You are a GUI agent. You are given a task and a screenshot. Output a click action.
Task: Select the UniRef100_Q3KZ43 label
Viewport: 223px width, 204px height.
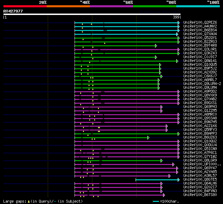click(x=200, y=53)
